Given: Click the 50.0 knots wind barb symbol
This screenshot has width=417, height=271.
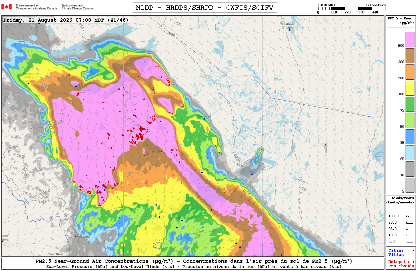Looking at the screenshot, I should [x=409, y=223].
